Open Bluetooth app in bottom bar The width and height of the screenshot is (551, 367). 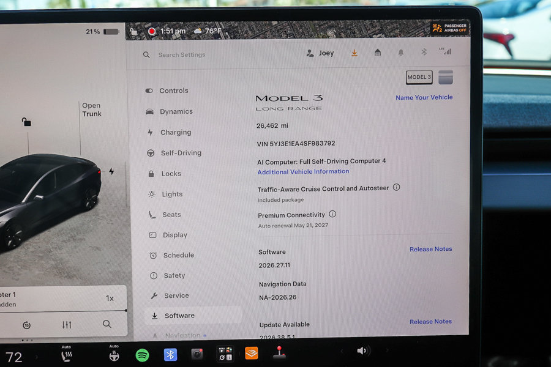pos(170,355)
